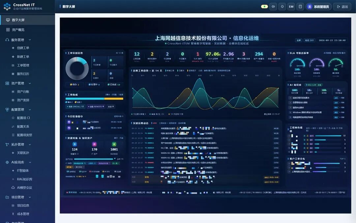Click the 数字大屏 page title in header
The height and width of the screenshot is (223, 356).
69,7
